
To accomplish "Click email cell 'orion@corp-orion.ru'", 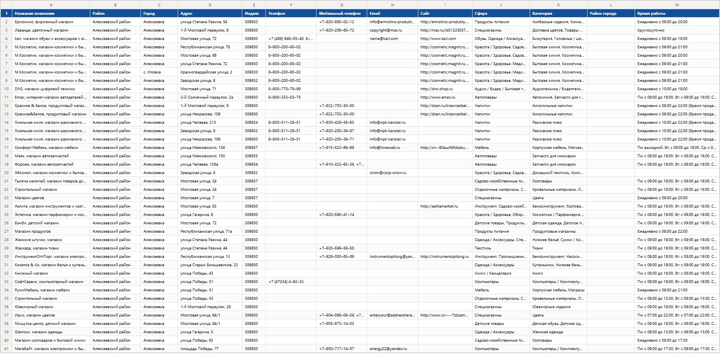I will 392,173.
